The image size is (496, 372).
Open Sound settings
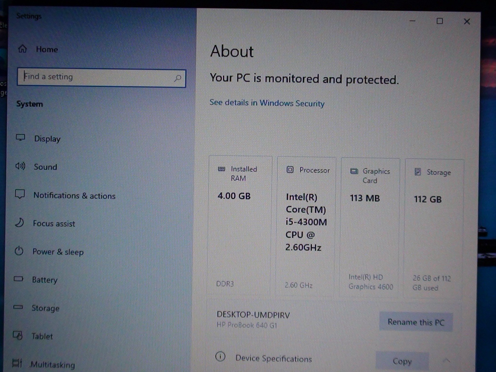pos(45,167)
